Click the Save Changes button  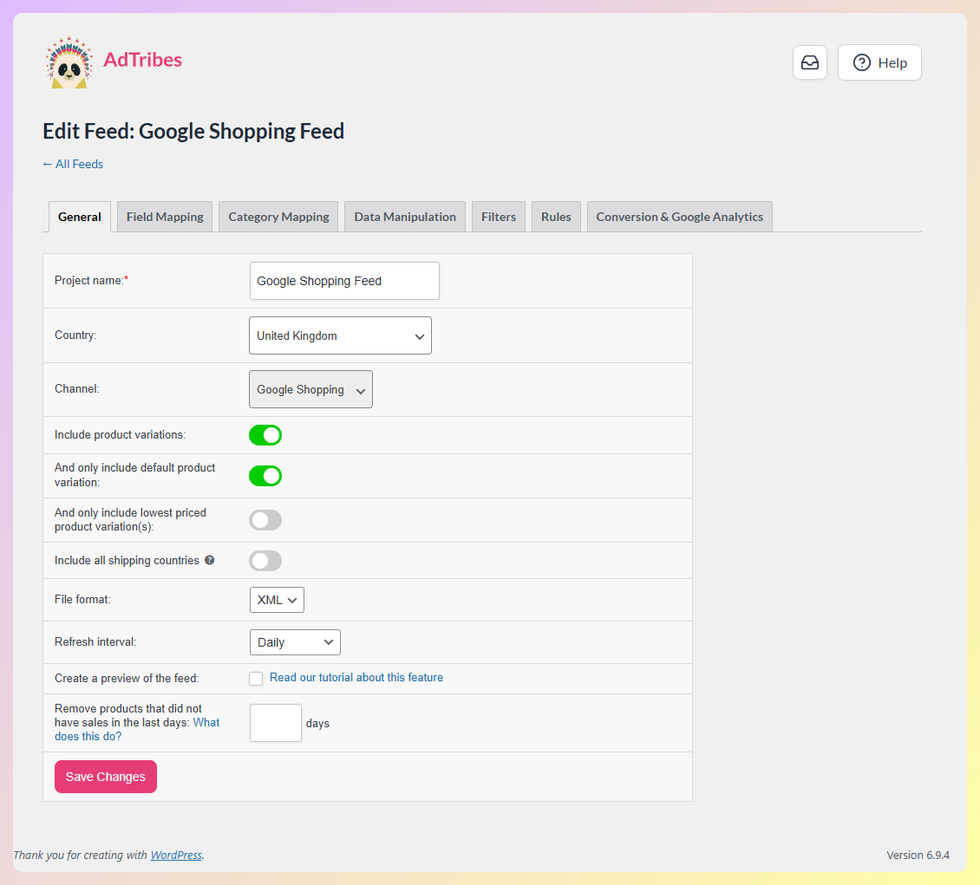[x=105, y=777]
